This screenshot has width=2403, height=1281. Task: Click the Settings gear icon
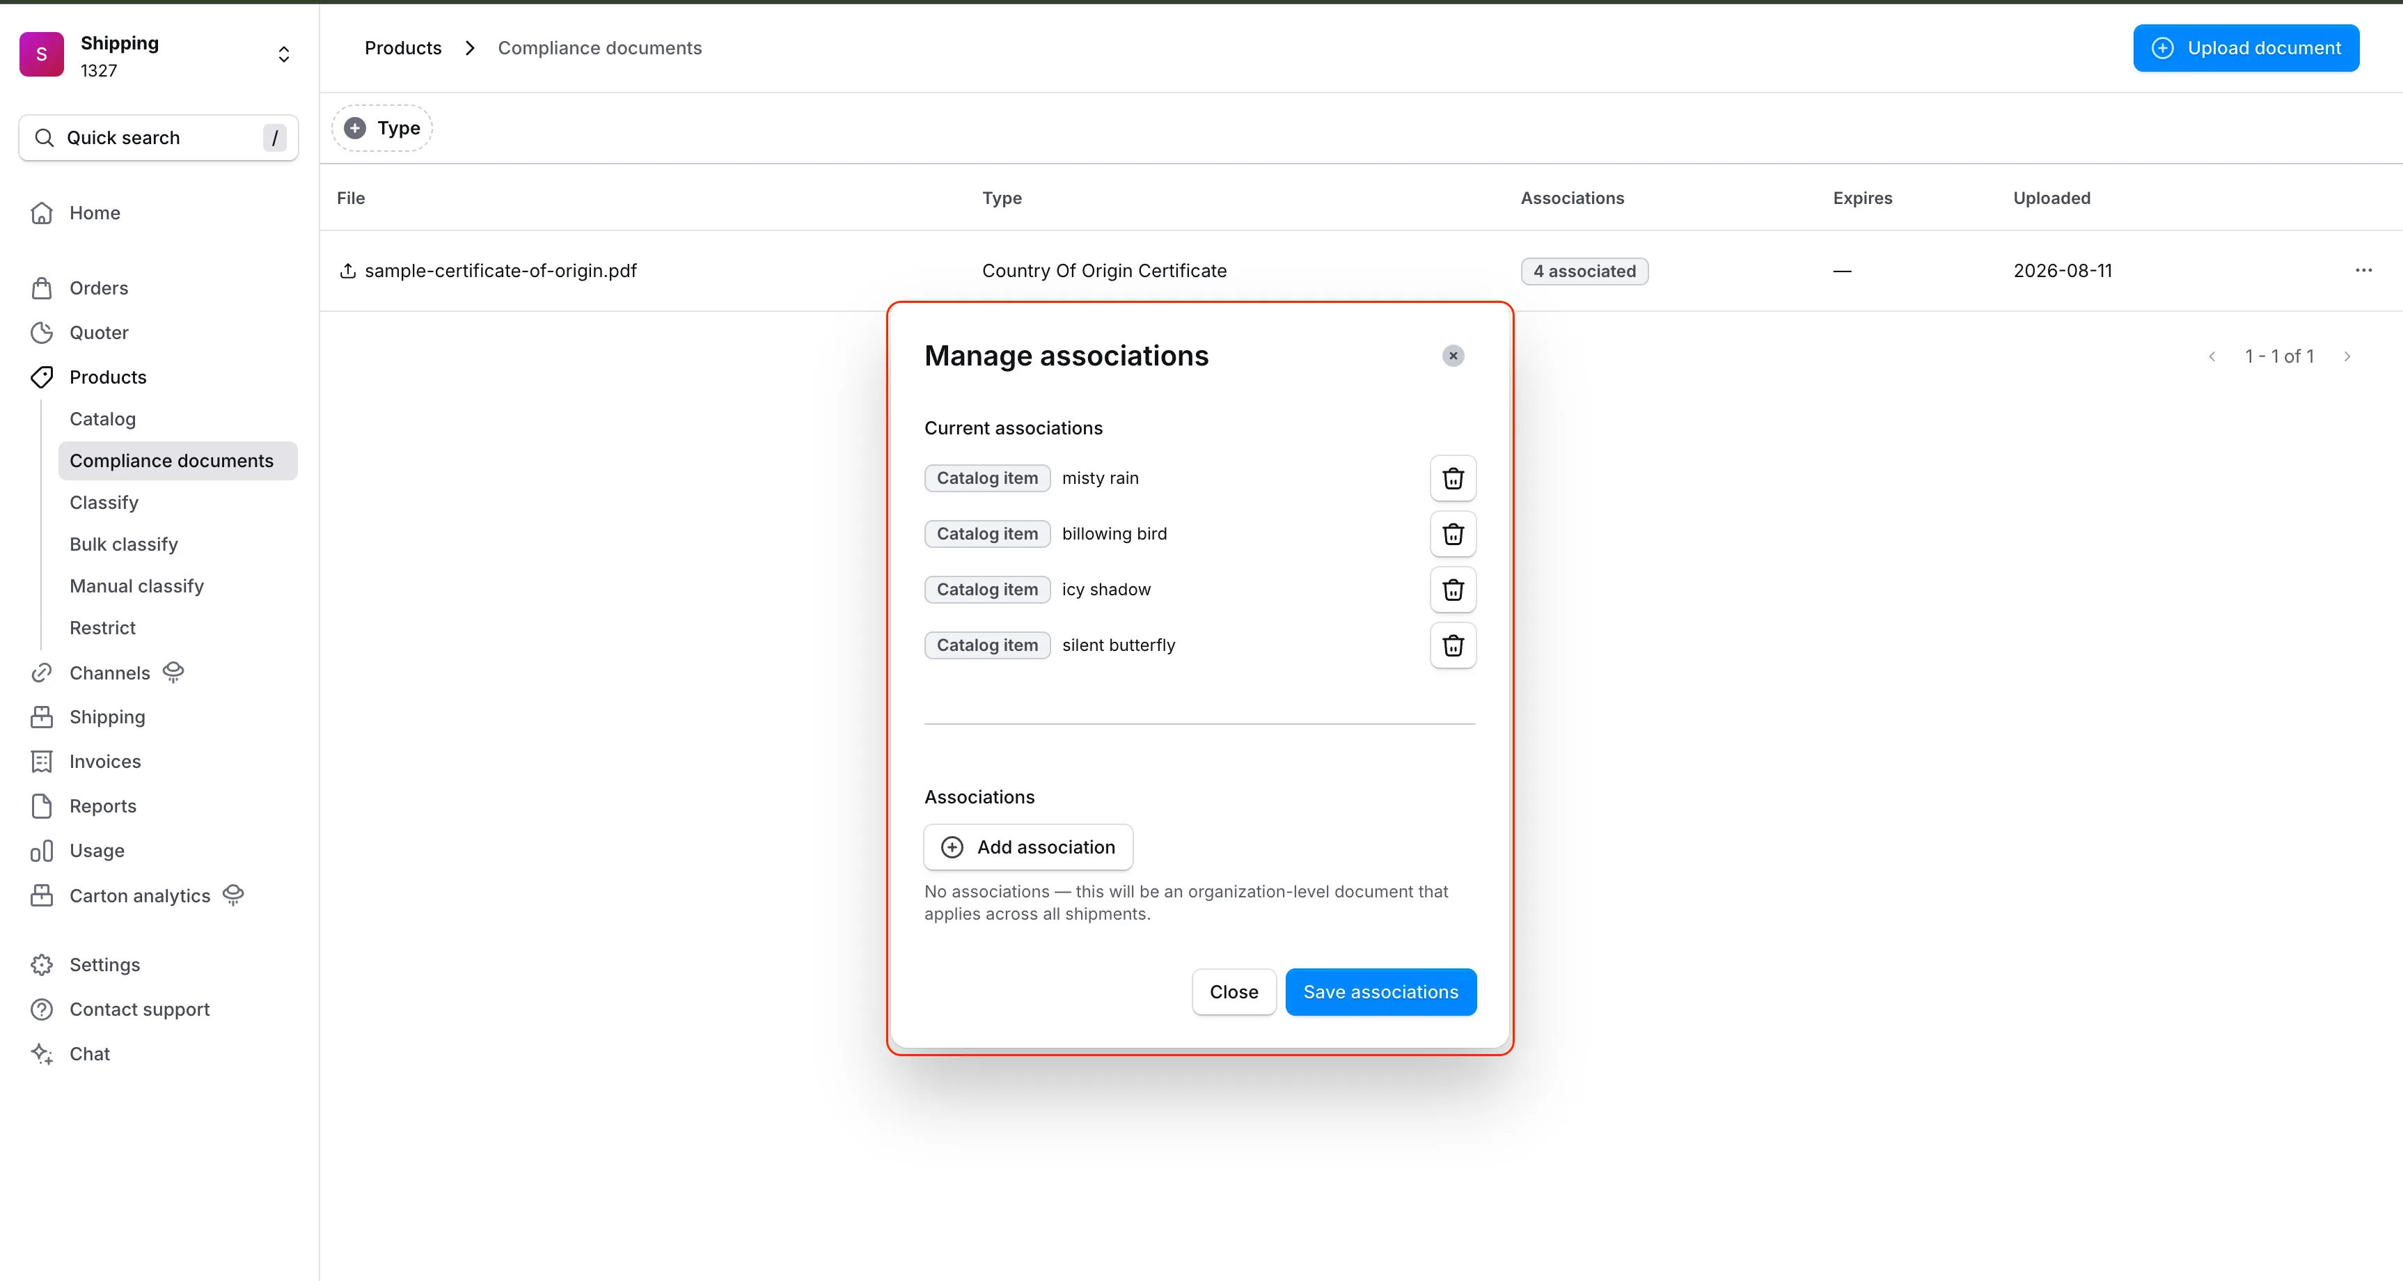tap(42, 965)
